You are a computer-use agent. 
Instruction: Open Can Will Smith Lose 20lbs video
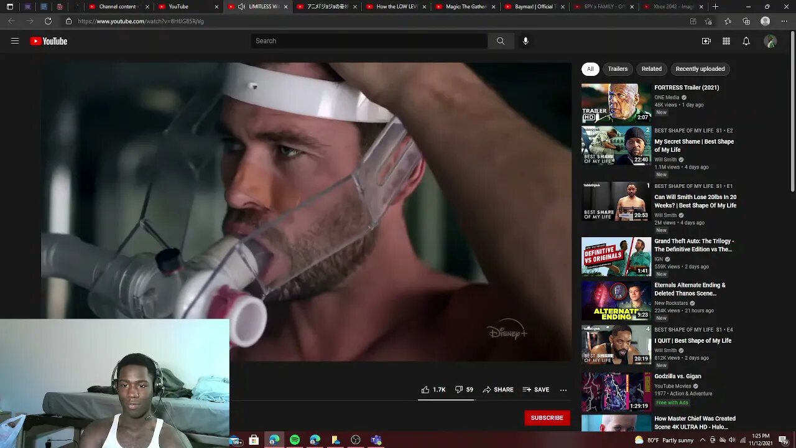point(695,201)
